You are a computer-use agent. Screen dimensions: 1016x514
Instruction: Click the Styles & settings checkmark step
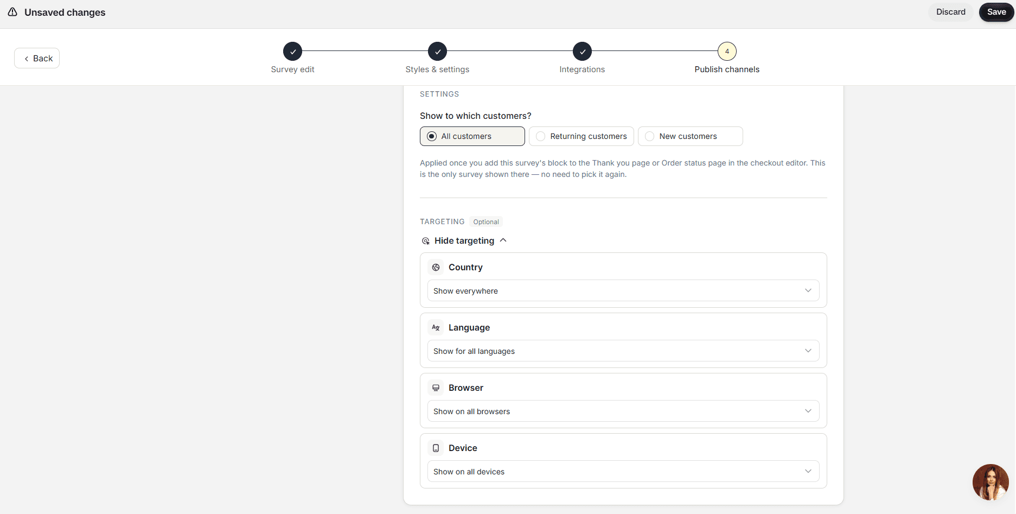click(438, 52)
